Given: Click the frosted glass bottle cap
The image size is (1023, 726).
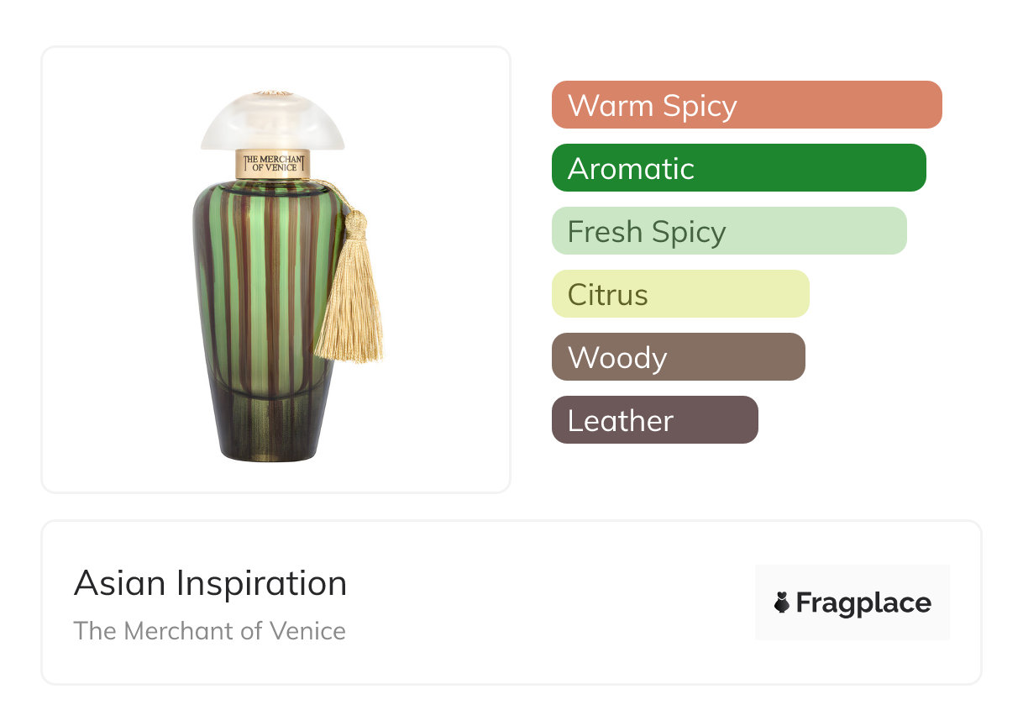Looking at the screenshot, I should 272,124.
